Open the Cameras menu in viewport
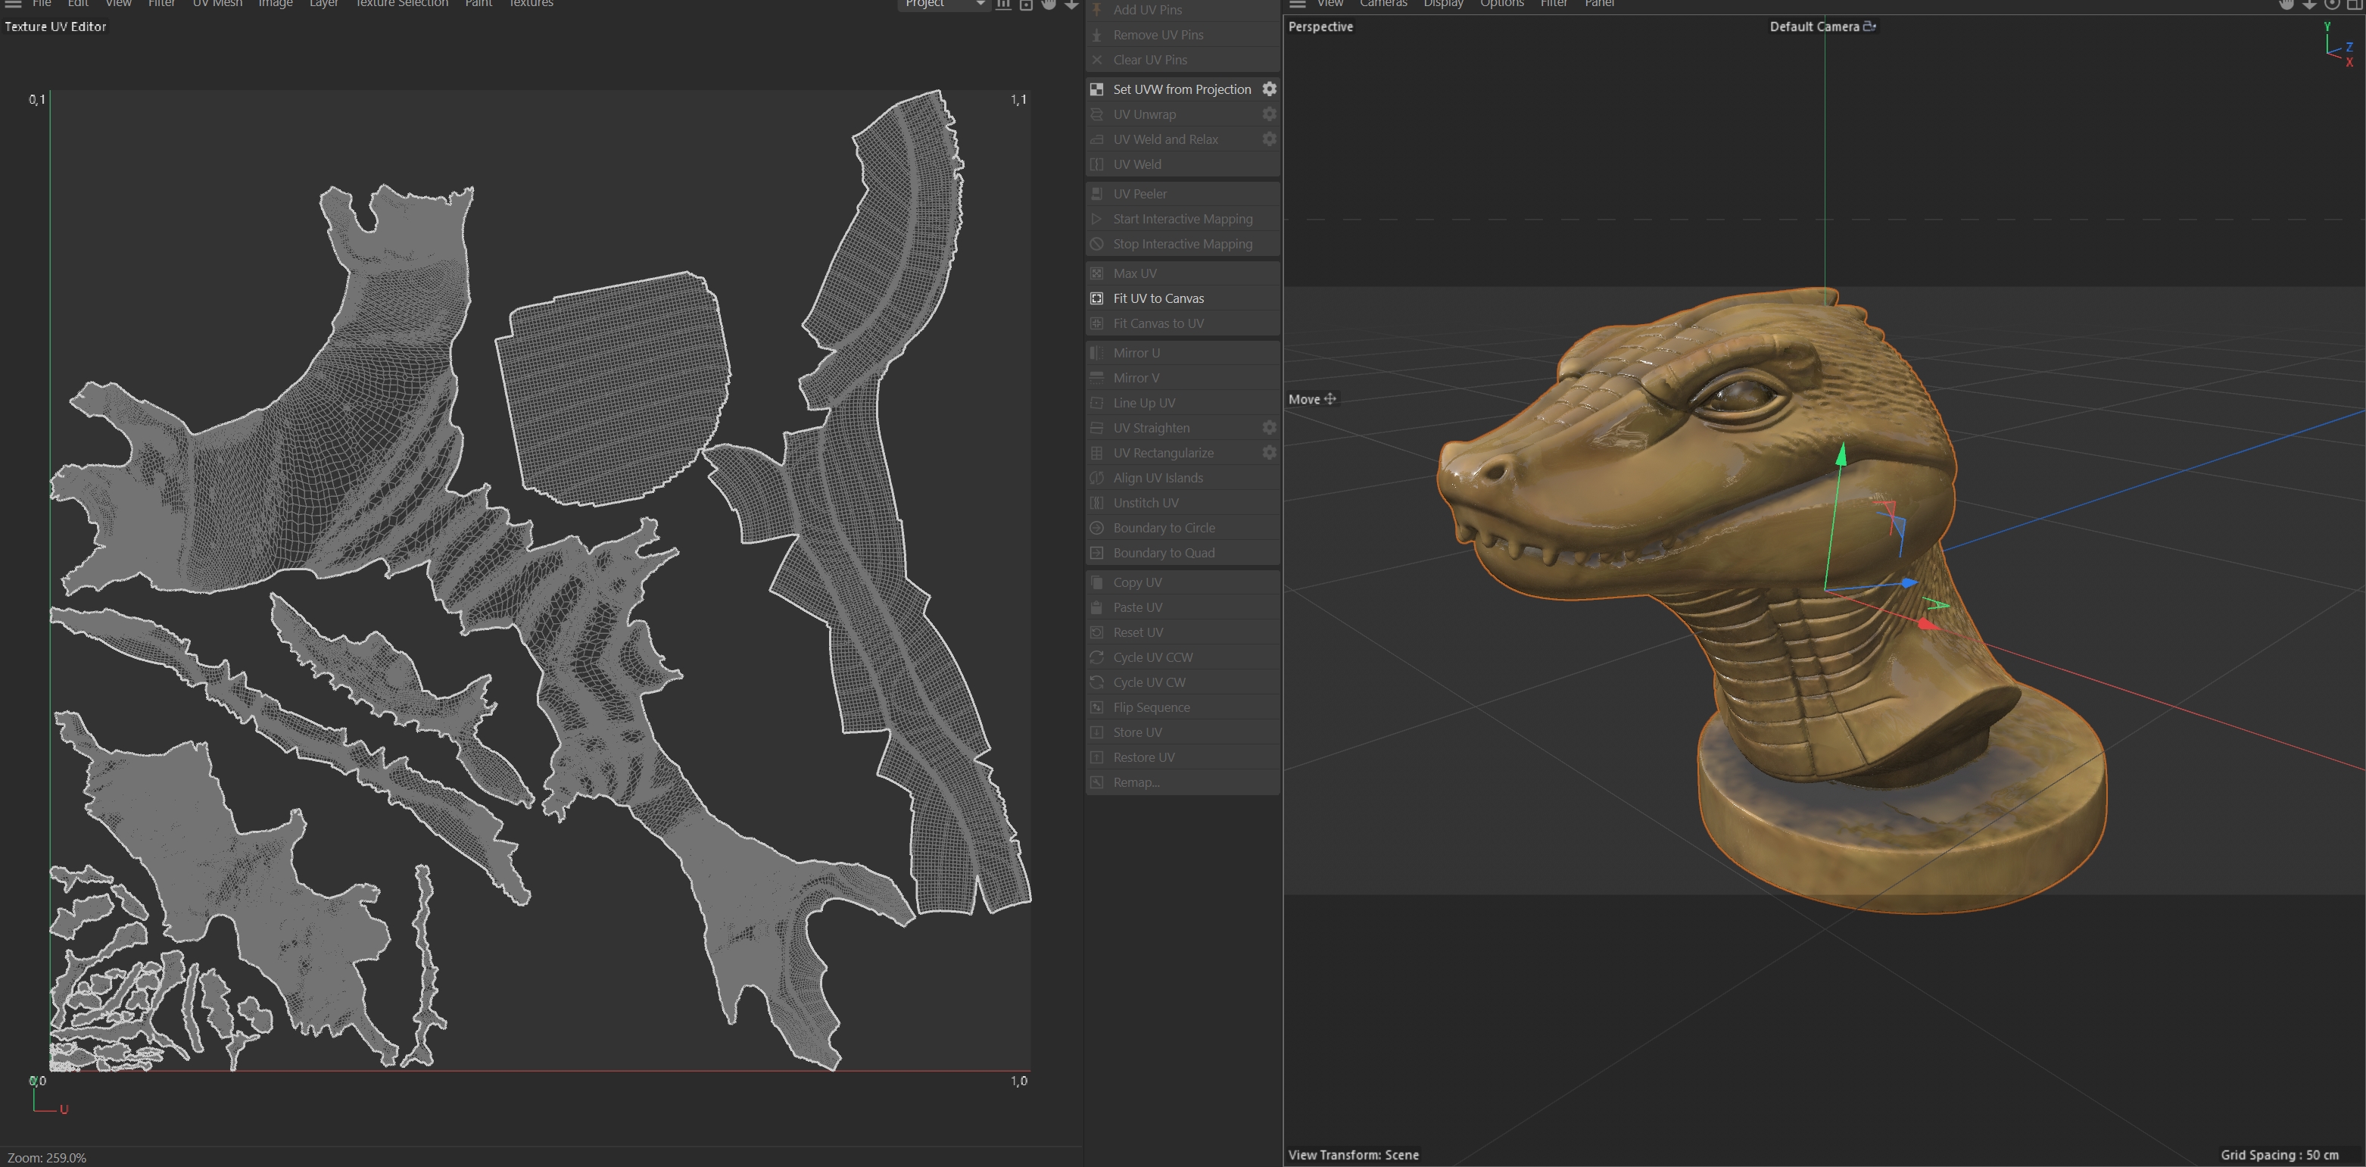Image resolution: width=2366 pixels, height=1167 pixels. coord(1383,4)
